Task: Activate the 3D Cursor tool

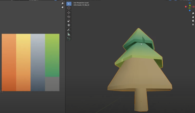Action: (69, 8)
